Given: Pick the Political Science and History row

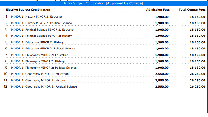Looking at the screenshot, I should [x=41, y=36].
